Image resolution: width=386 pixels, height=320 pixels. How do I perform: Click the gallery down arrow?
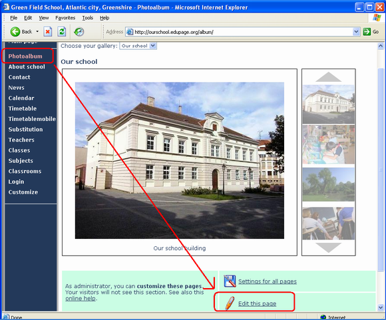(328, 247)
